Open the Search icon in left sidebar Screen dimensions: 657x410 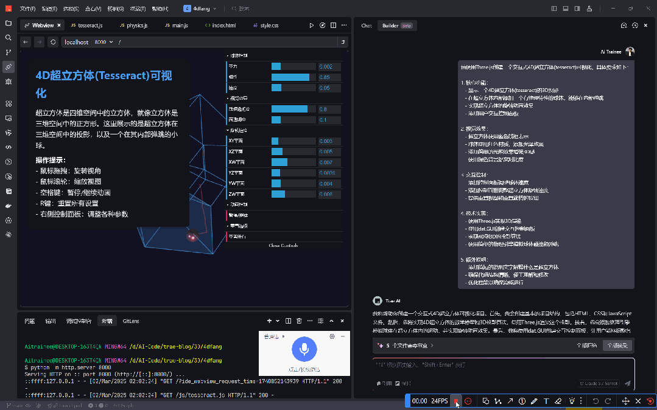coord(9,38)
